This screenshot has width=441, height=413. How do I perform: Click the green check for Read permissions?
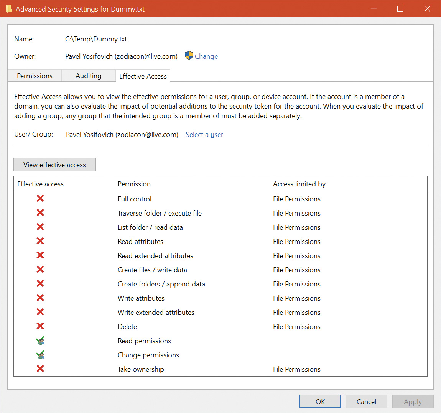40,341
